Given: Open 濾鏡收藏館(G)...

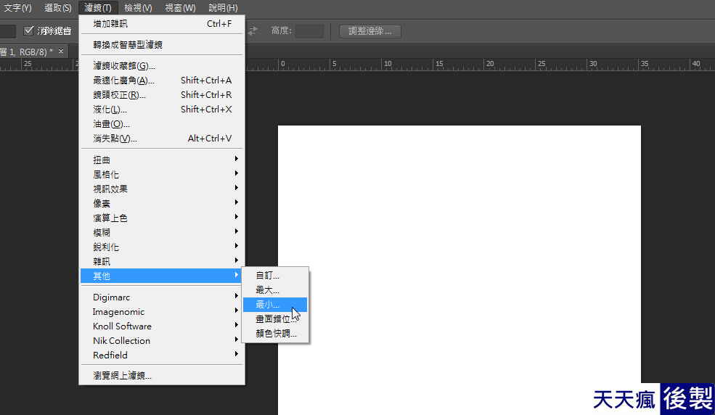Looking at the screenshot, I should (162, 65).
